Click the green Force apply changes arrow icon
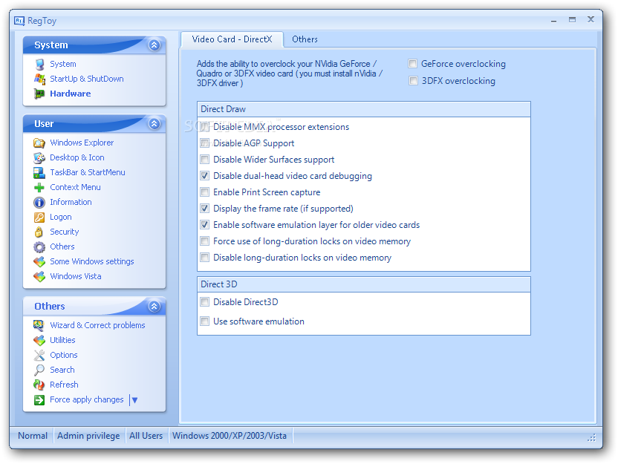The width and height of the screenshot is (618, 464). pyautogui.click(x=39, y=400)
